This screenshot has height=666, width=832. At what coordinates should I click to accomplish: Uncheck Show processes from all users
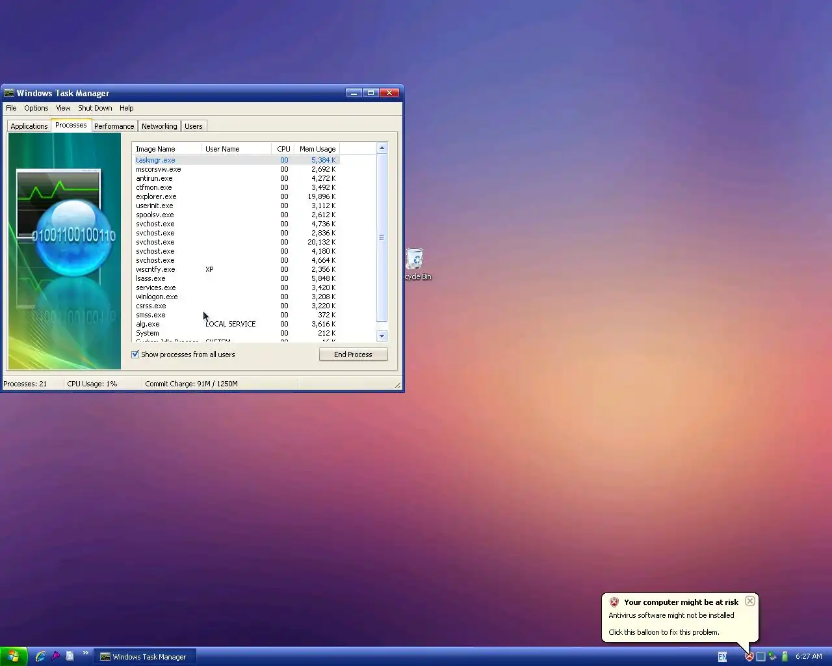pos(135,354)
